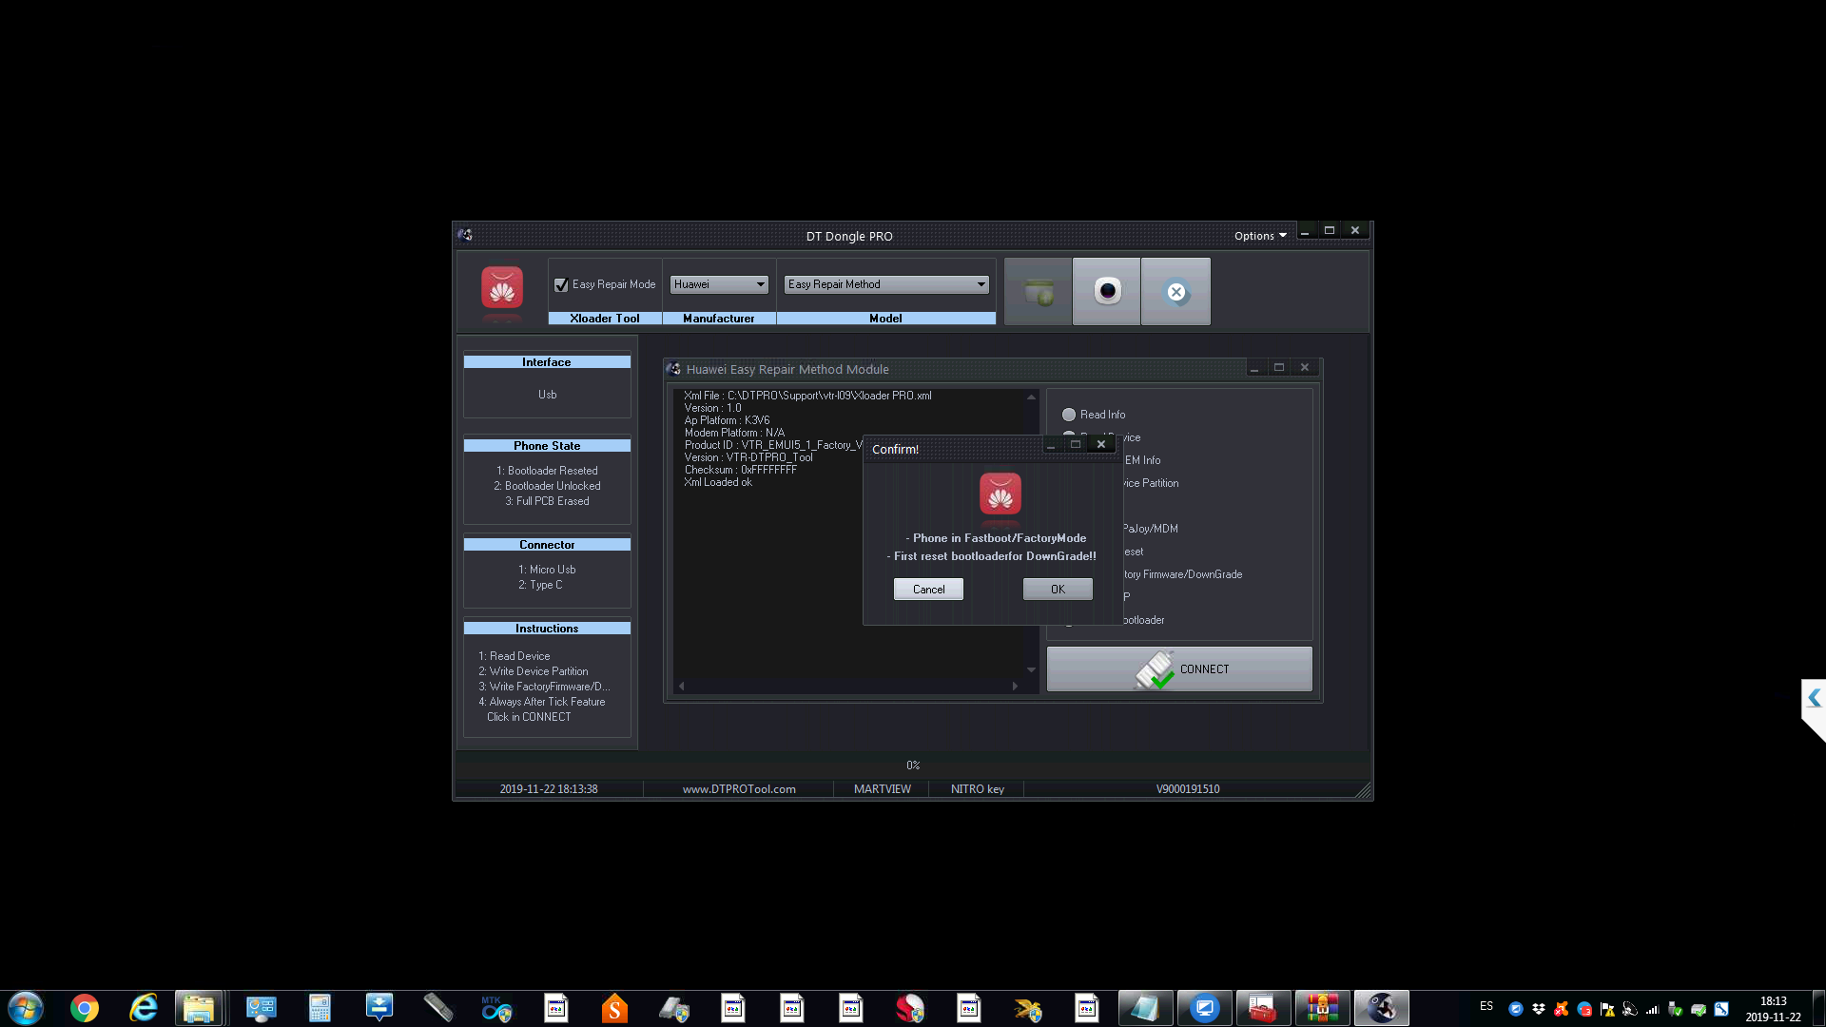Screen dimensions: 1826x1027
Task: Click the Phone State panel header
Action: point(547,446)
